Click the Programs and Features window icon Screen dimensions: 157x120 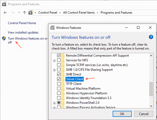click(4, 4)
